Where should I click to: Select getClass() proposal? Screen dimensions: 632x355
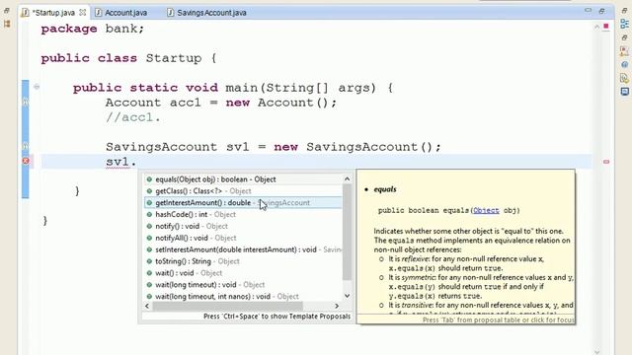click(x=244, y=191)
